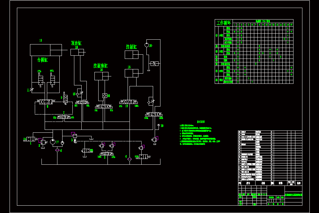Select the directional valve numbered 5
The height and width of the screenshot is (213, 319).
107,154
